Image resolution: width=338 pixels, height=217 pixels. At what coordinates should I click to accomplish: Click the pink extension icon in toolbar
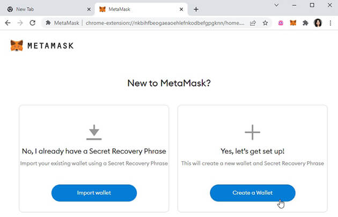coord(281,23)
